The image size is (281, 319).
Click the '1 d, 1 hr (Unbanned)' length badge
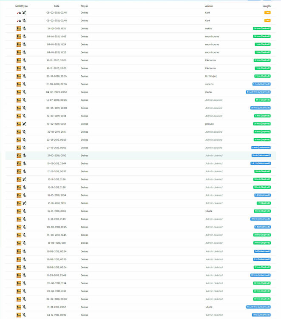point(260,164)
